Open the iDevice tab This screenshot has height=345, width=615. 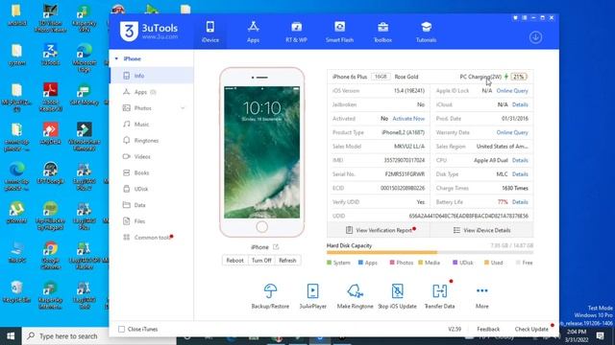coord(210,32)
